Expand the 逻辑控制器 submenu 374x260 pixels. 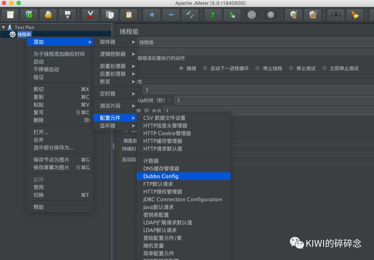click(x=115, y=54)
